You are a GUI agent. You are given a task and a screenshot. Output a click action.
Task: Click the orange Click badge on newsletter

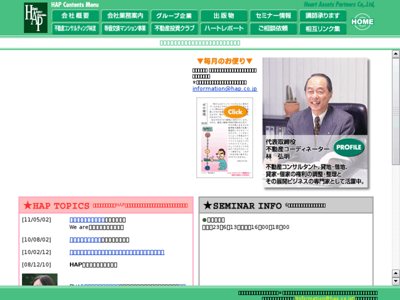(235, 112)
